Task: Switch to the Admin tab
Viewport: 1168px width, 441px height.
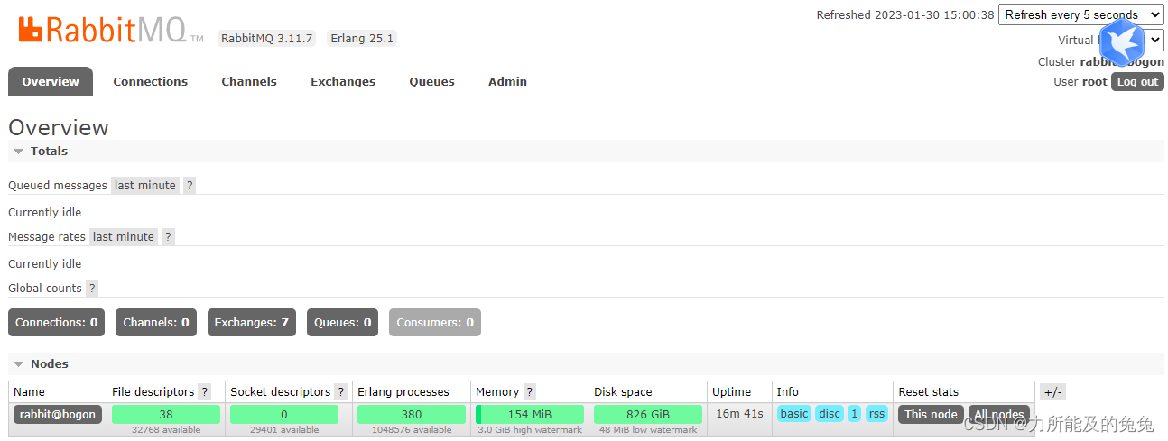Action: click(507, 81)
